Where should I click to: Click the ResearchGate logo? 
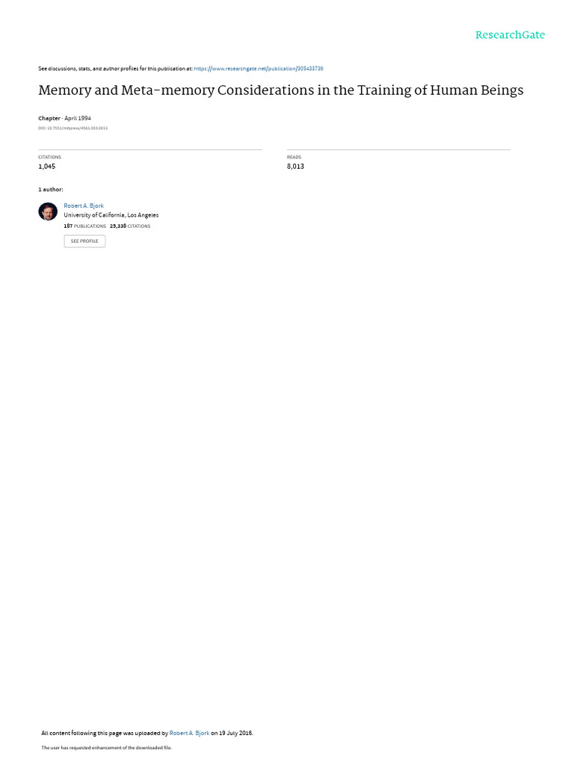pyautogui.click(x=510, y=34)
